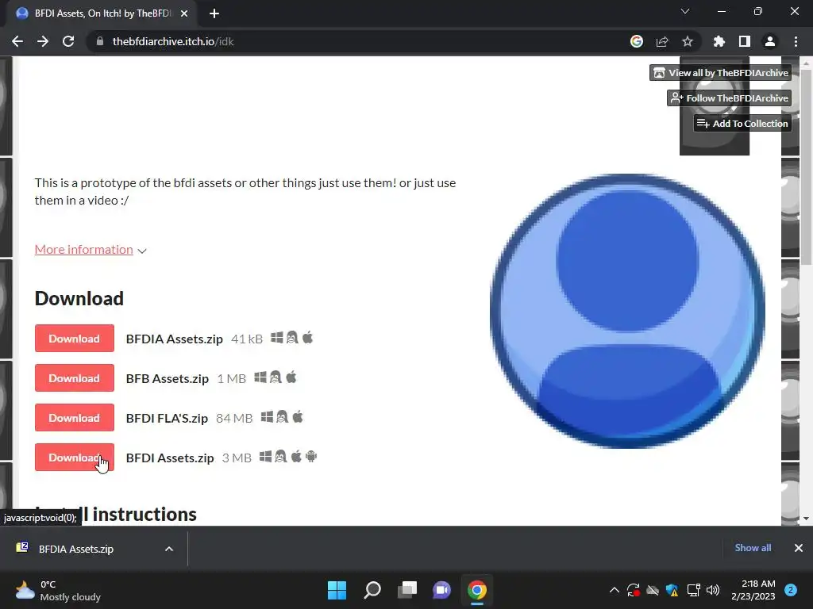Close the downloads shelf
Screen dimensions: 813x609
pos(799,548)
